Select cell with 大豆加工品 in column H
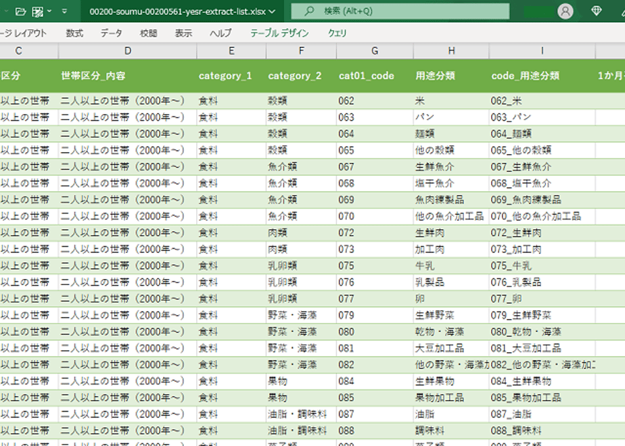Viewport: 625px width, 446px height. click(x=451, y=349)
